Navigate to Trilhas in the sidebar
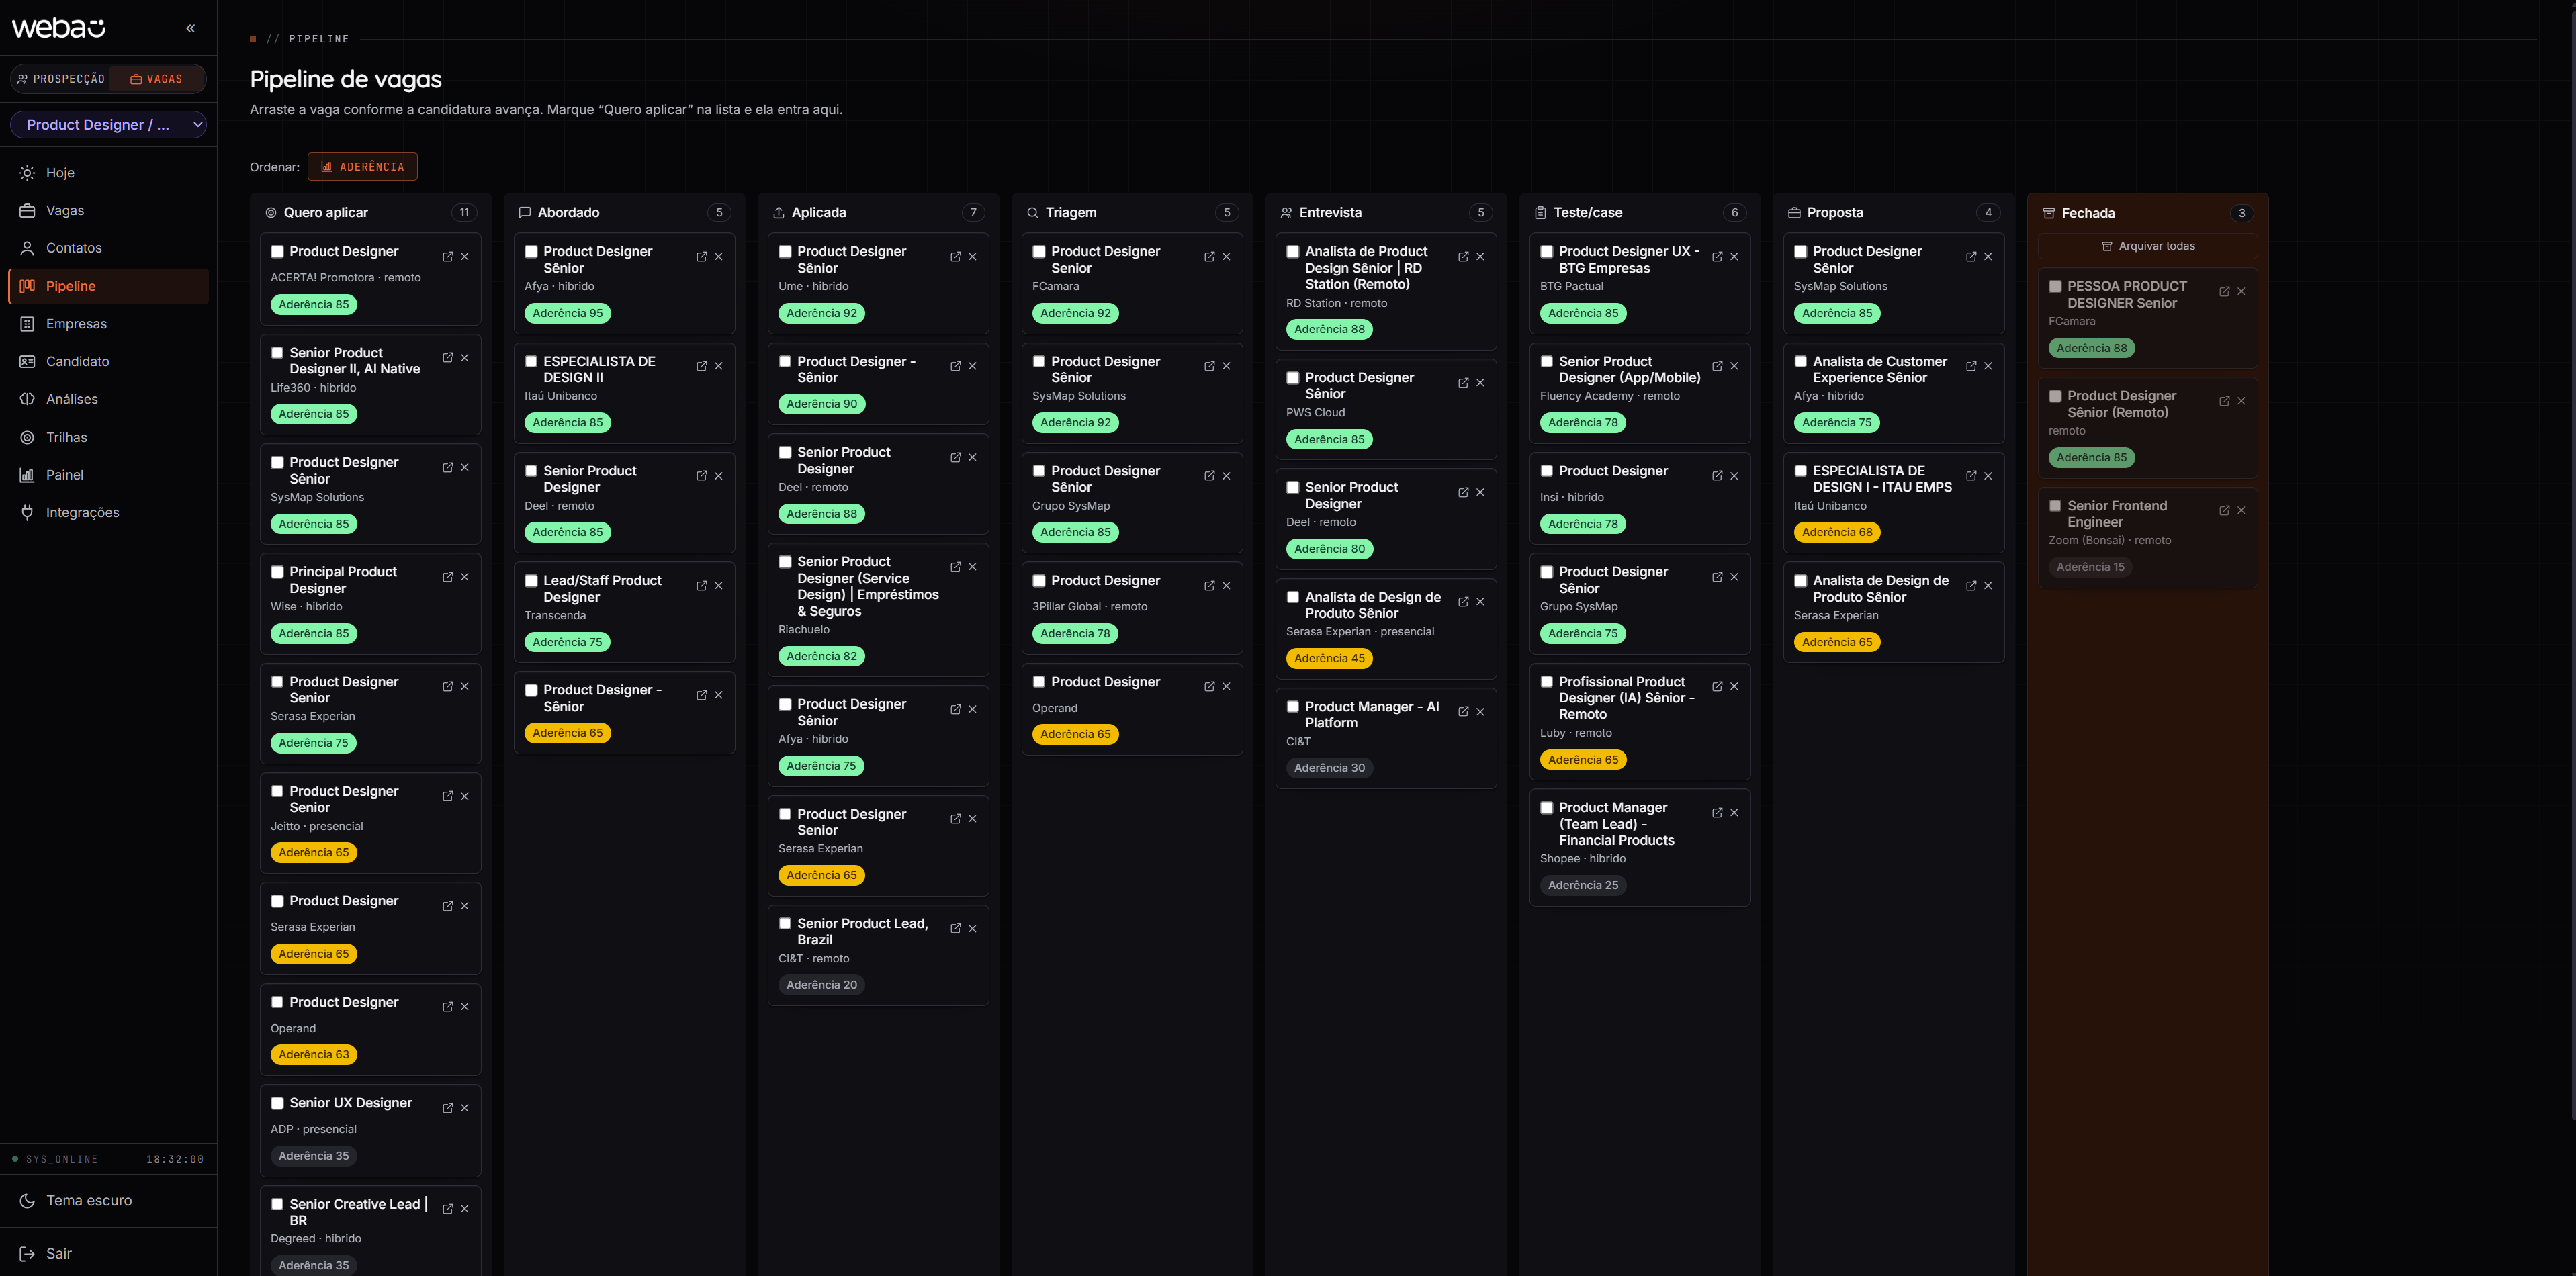This screenshot has height=1276, width=2576. (x=108, y=437)
